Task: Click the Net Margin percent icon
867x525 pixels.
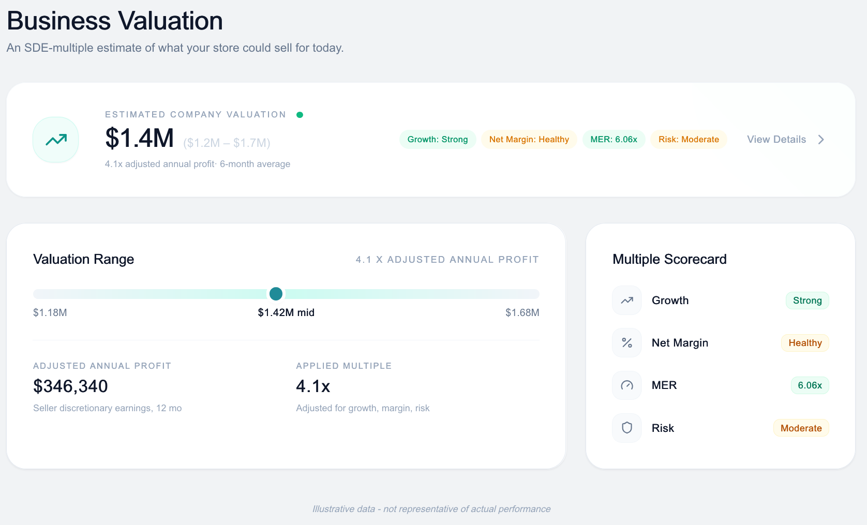Action: (x=627, y=343)
